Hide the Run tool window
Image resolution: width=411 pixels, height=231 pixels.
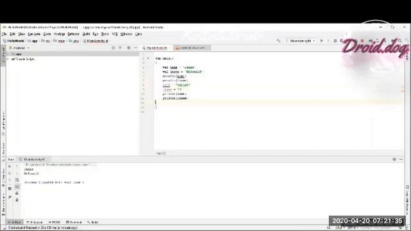click(x=401, y=159)
